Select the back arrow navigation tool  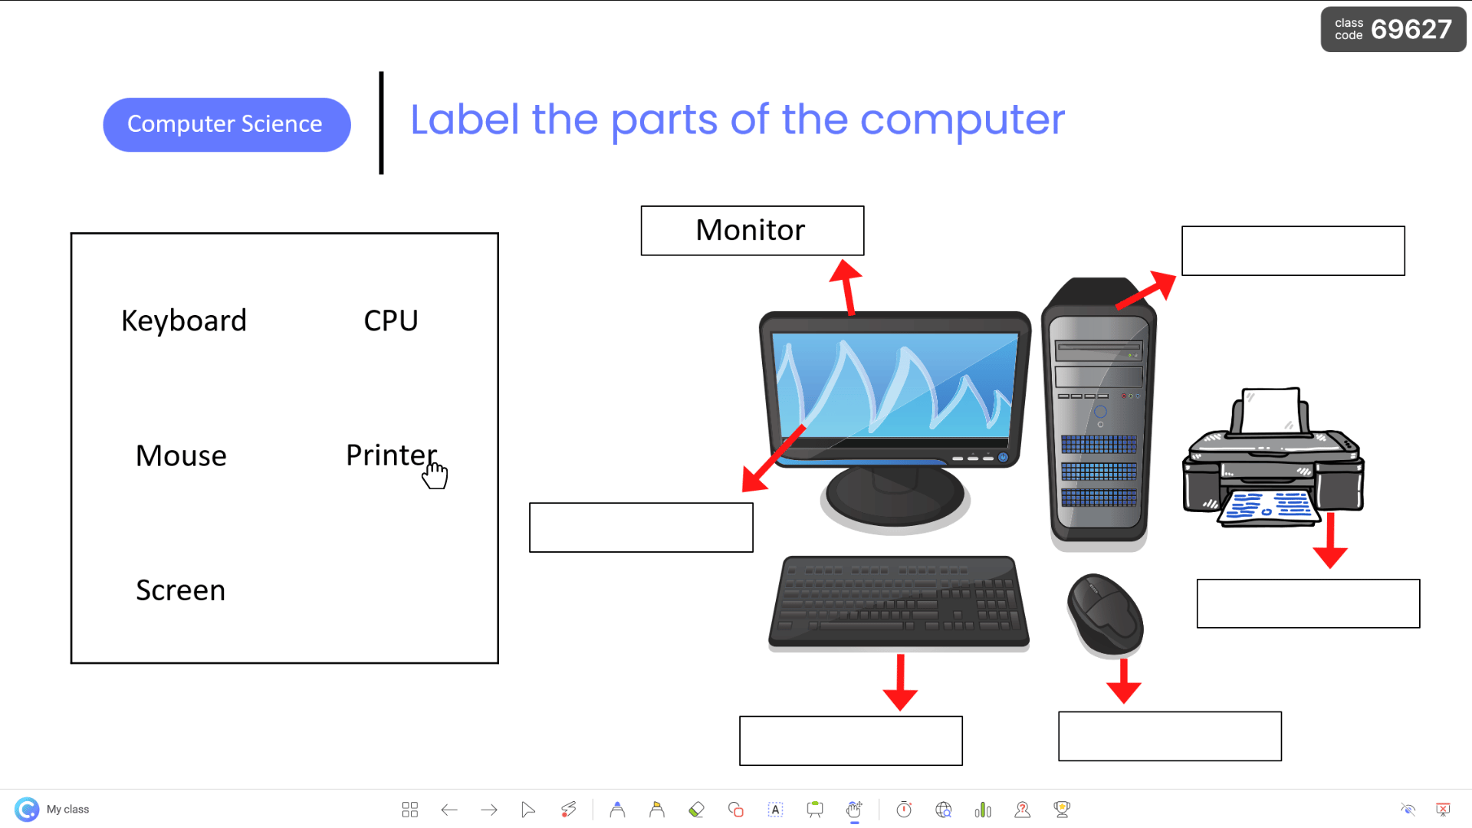[x=449, y=809]
